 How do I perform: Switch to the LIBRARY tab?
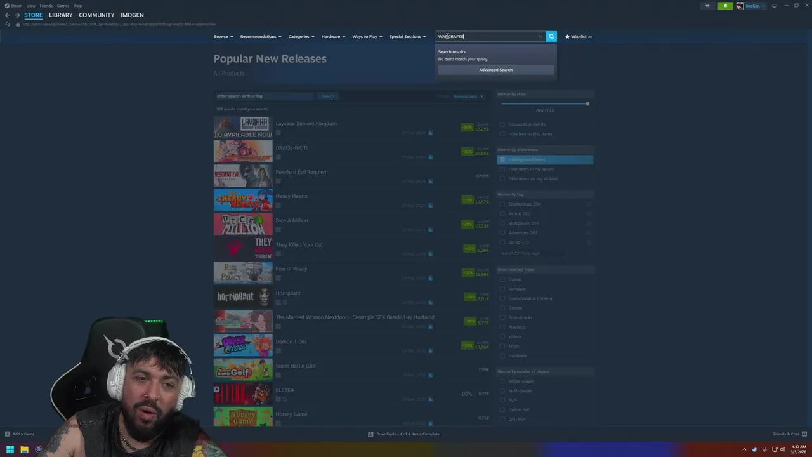pos(61,15)
